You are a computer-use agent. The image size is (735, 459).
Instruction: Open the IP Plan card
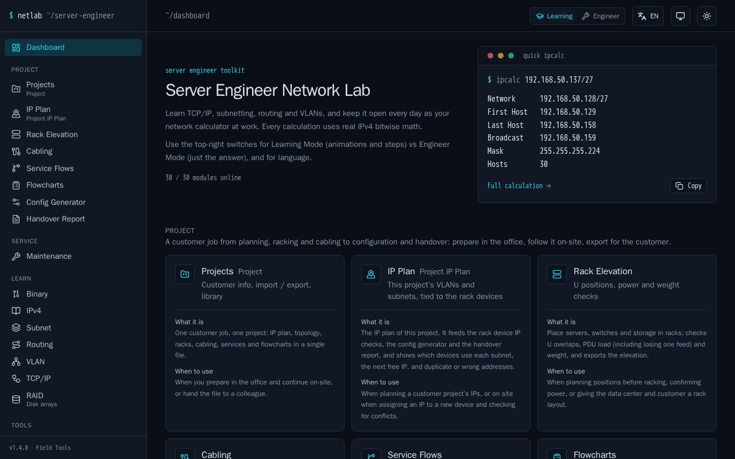tap(441, 343)
